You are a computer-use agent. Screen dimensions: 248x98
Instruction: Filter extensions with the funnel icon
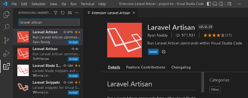point(56,13)
